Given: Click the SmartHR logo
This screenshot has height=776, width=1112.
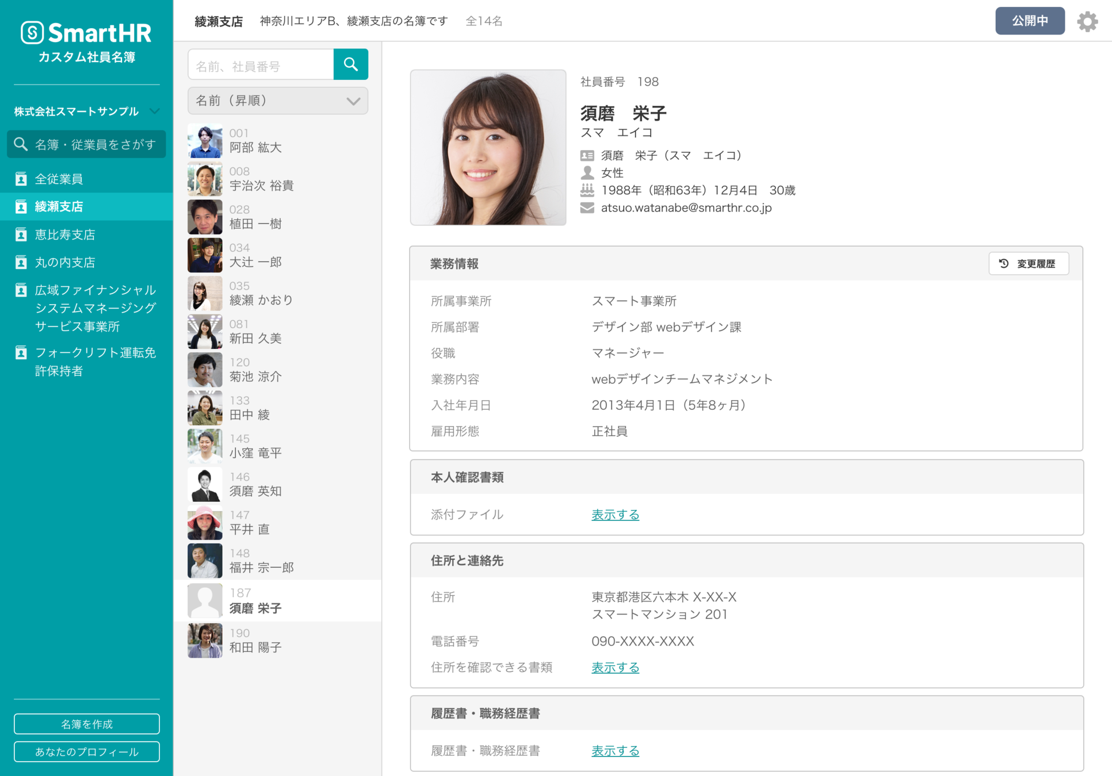Looking at the screenshot, I should 86,33.
